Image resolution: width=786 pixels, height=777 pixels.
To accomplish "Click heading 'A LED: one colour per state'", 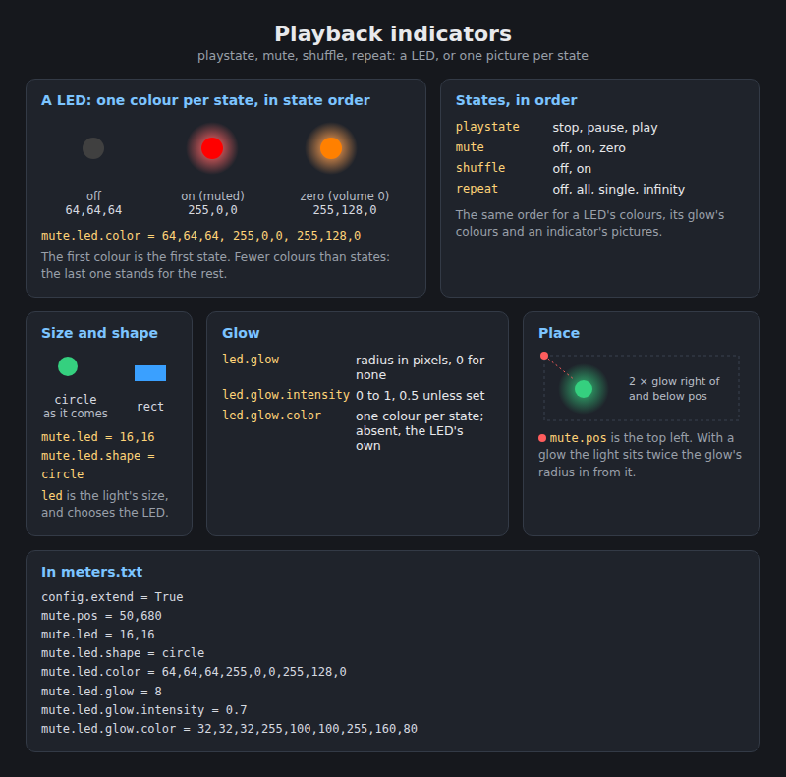I will point(205,100).
